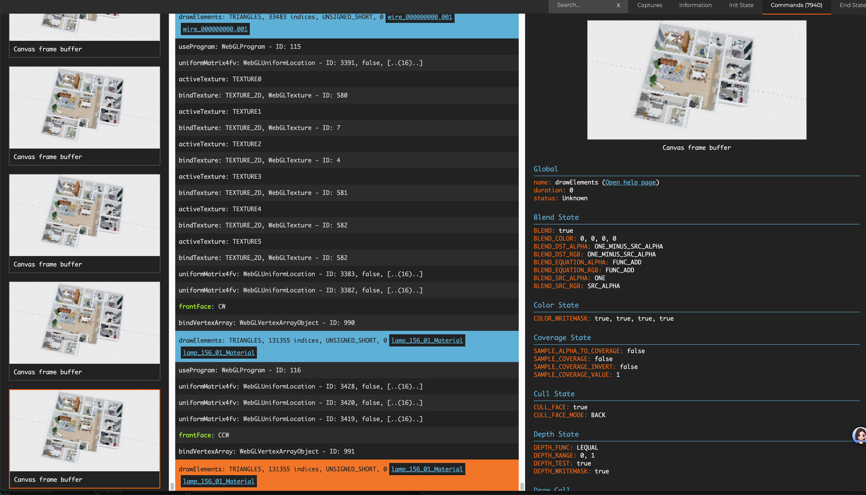The image size is (866, 495).
Task: Click the Open help page link
Action: click(630, 182)
